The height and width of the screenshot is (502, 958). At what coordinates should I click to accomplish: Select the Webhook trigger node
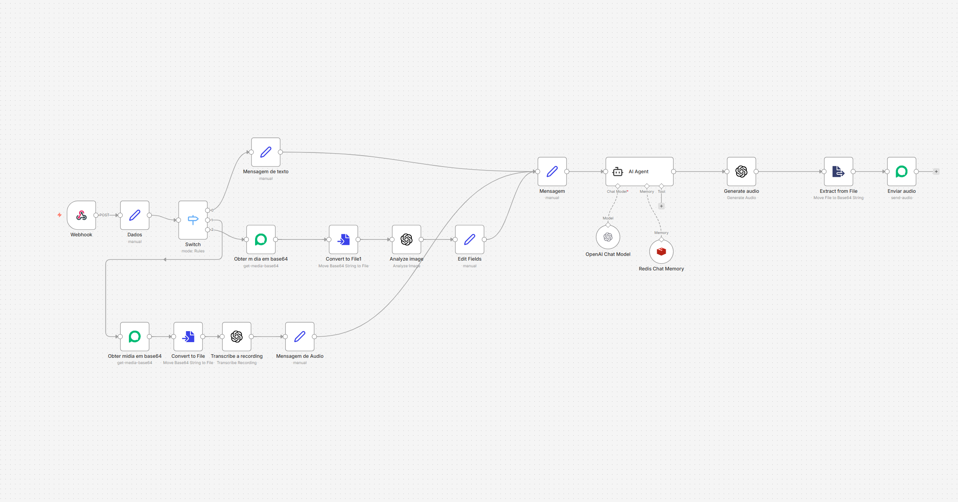tap(81, 215)
